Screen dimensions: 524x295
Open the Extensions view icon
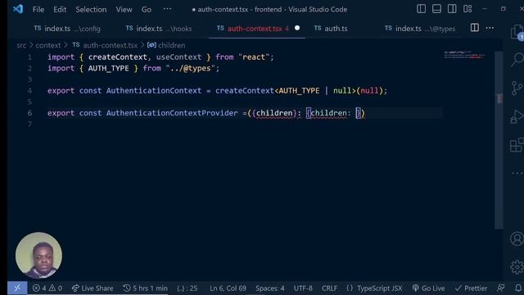click(x=517, y=145)
